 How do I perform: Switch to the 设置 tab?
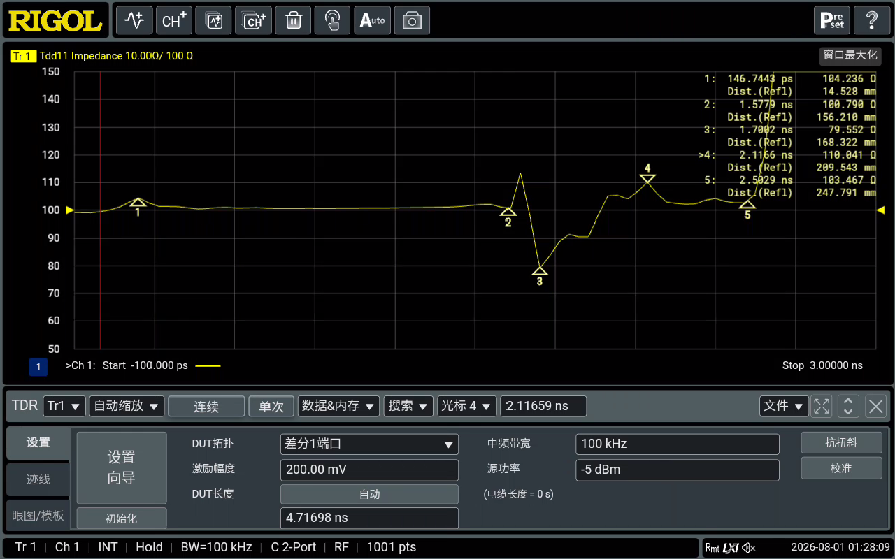click(x=38, y=442)
